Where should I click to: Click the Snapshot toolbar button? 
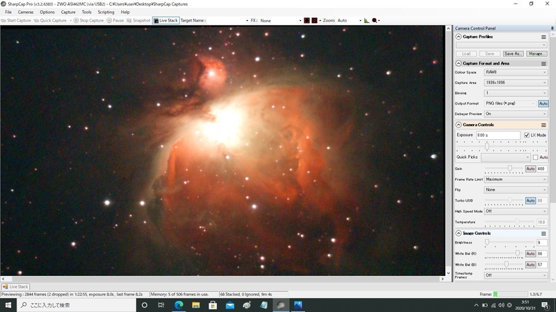(x=138, y=21)
